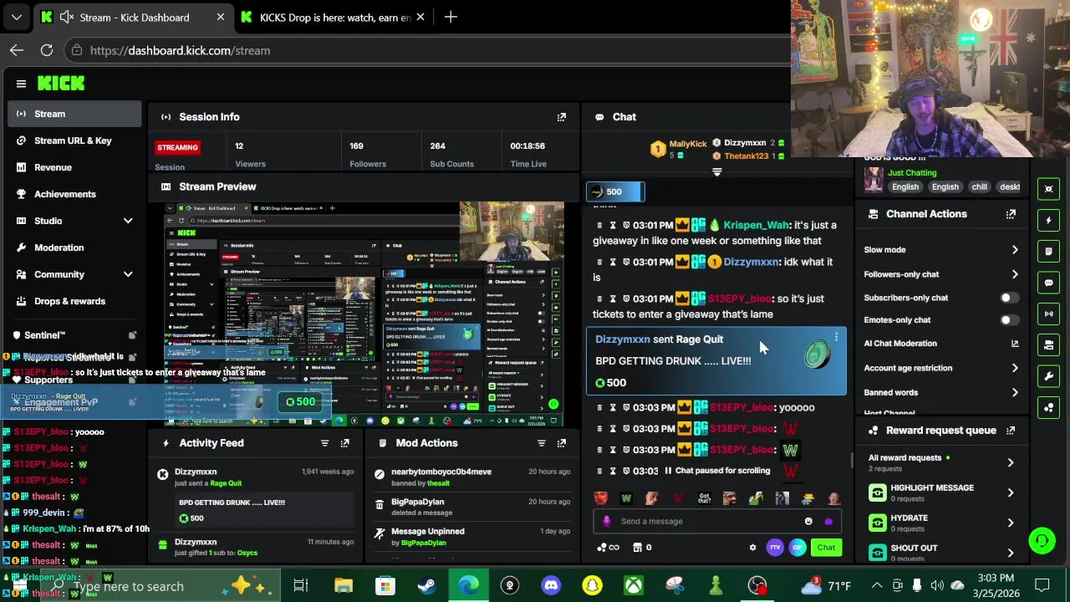Click the wrench tools shortcut icon

(1049, 376)
